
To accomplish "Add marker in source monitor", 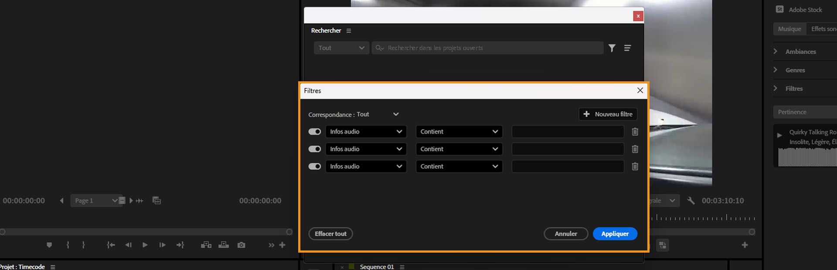I will tap(49, 245).
